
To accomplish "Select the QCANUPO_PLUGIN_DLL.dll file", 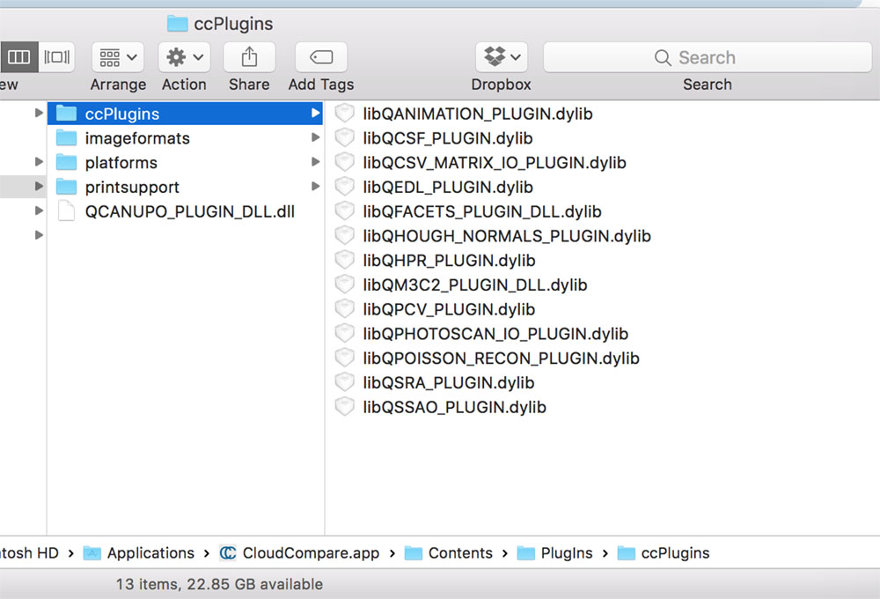I will [x=189, y=212].
